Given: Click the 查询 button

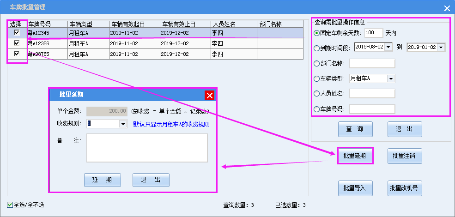Looking at the screenshot, I should click(355, 129).
